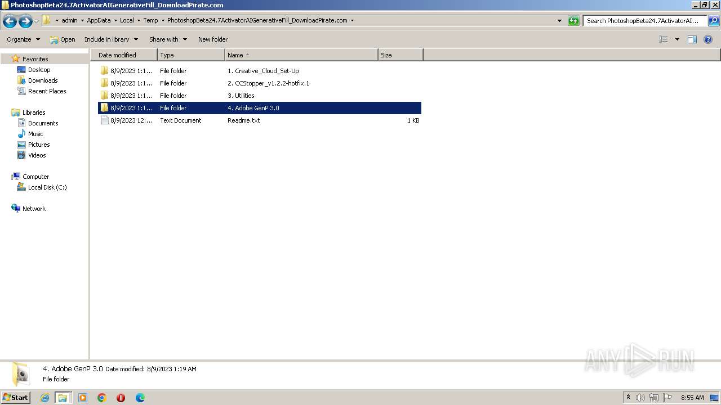Click the 8:55 AM clock
Screen dimensions: 721x405
click(x=692, y=398)
